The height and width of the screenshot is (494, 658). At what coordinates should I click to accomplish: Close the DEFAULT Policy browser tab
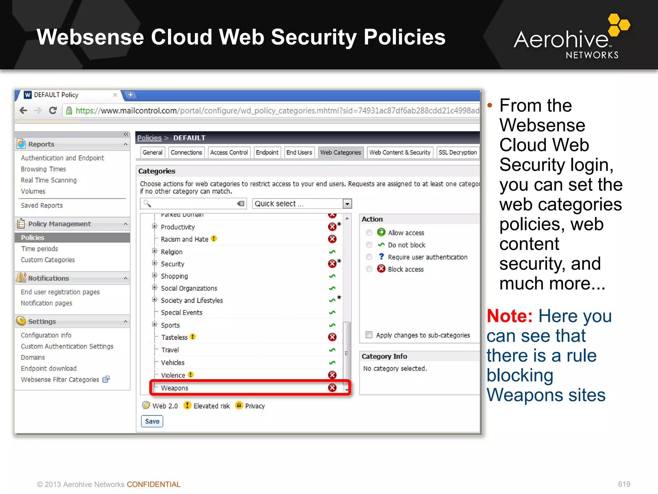click(115, 95)
